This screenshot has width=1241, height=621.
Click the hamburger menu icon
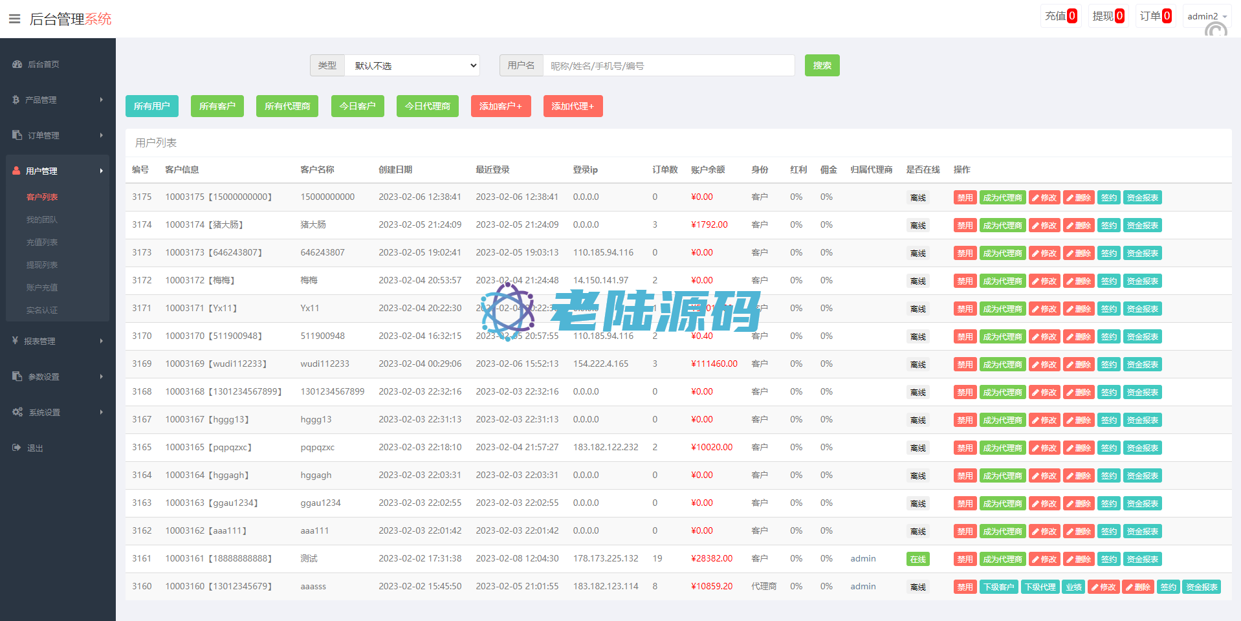(x=14, y=19)
